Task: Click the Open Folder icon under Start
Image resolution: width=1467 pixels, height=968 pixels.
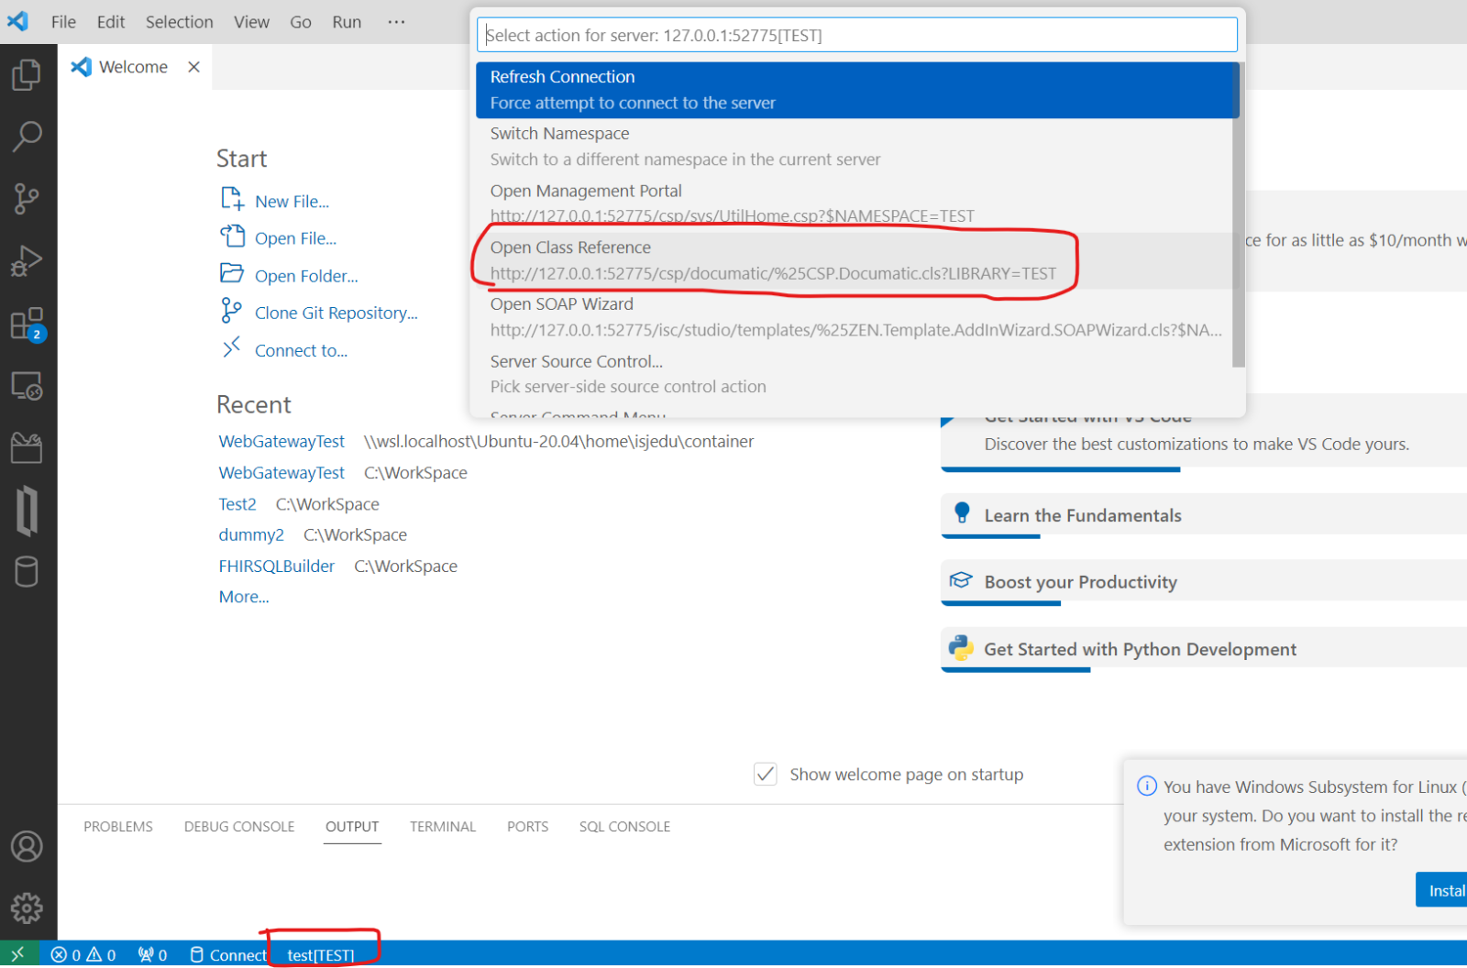Action: click(x=232, y=274)
